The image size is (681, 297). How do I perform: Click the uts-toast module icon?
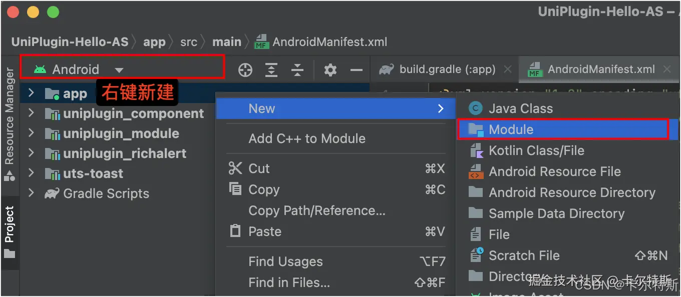pyautogui.click(x=52, y=173)
